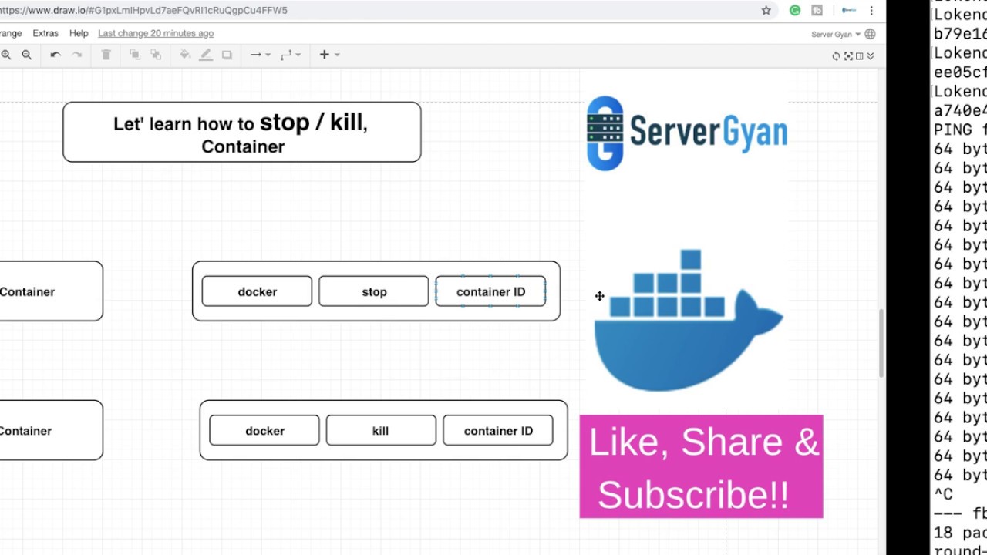Select the 'container ID' box in the kill row

tap(498, 430)
